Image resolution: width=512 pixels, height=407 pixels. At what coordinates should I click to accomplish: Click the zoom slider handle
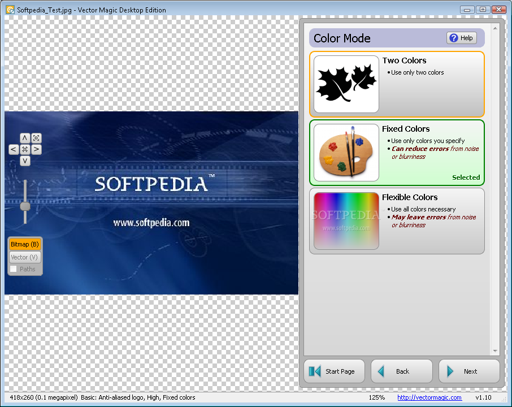tap(25, 206)
